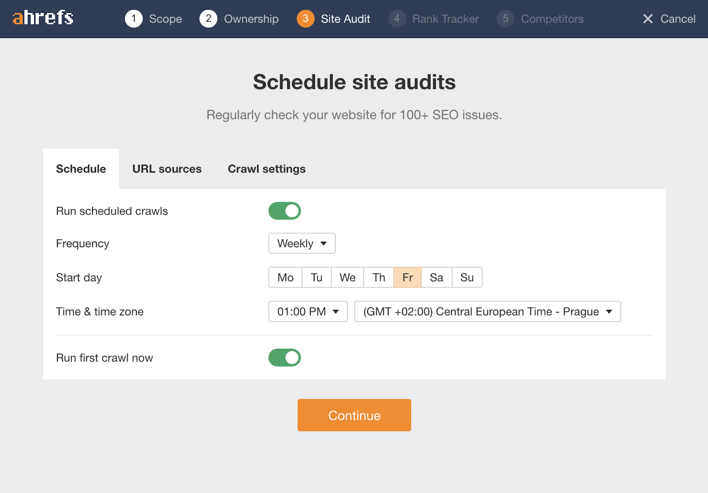Open the Central European Time zone dropdown
This screenshot has height=493, width=708.
click(487, 312)
